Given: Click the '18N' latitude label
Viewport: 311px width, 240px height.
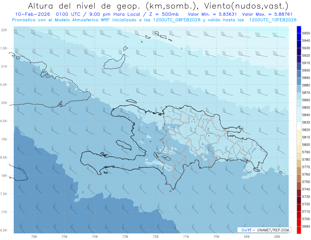Looking at the screenshot, I should tap(4, 176).
